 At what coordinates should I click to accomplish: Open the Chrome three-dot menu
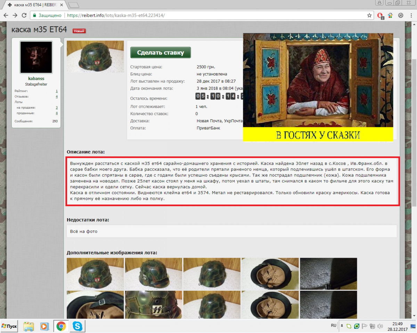(410, 15)
